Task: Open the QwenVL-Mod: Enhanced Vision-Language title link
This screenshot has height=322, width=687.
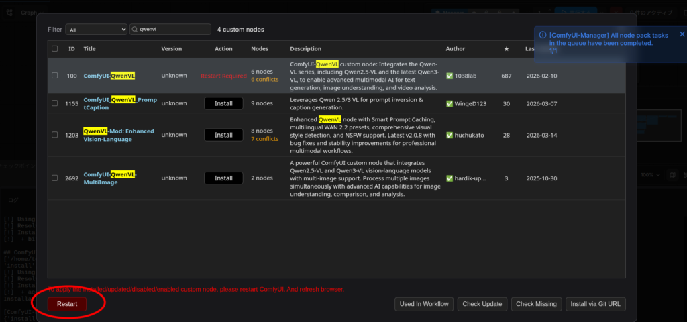Action: 118,135
